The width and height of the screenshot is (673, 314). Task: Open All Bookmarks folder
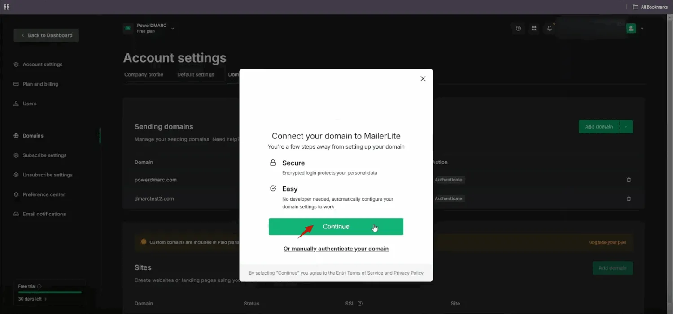pyautogui.click(x=650, y=7)
